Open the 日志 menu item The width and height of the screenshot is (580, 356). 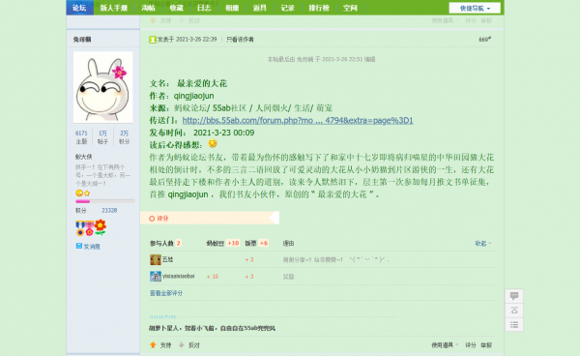pyautogui.click(x=204, y=8)
